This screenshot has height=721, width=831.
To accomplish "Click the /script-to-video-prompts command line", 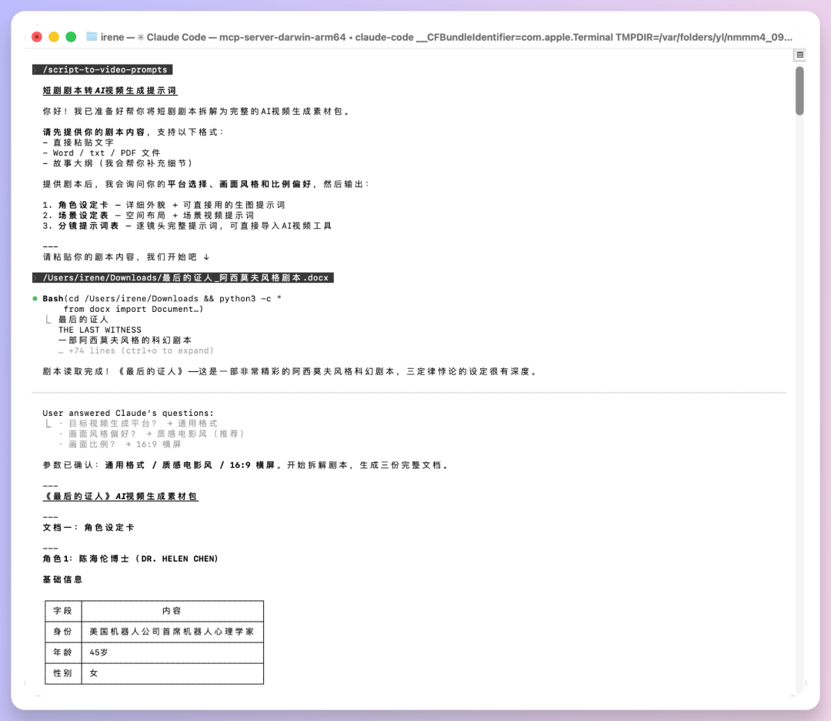I will pyautogui.click(x=102, y=69).
